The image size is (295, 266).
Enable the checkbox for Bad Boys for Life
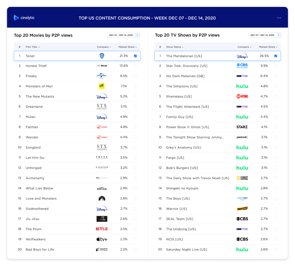(135, 250)
